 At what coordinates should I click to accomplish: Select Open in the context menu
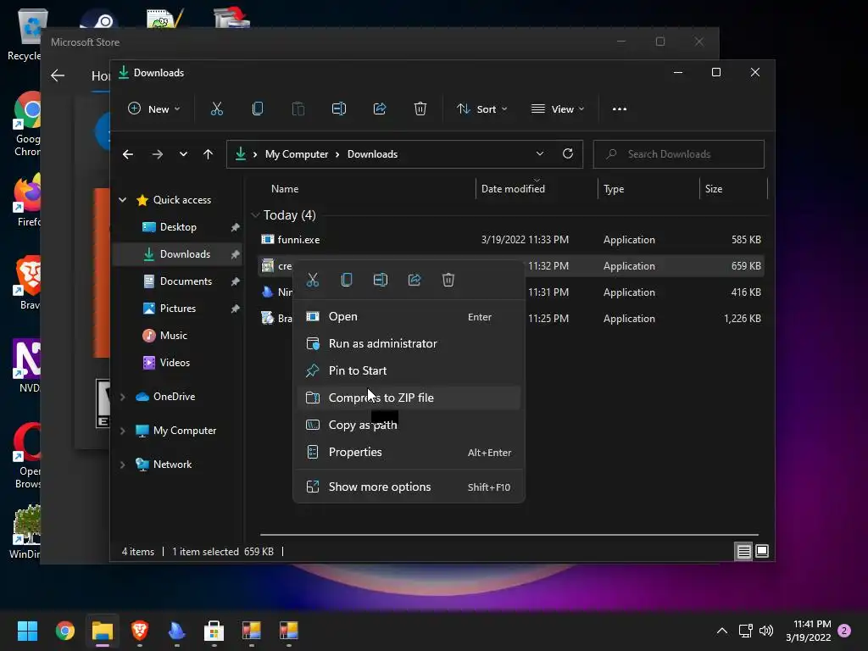pyautogui.click(x=409, y=317)
